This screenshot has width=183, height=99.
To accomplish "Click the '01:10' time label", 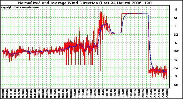I will (11, 93).
